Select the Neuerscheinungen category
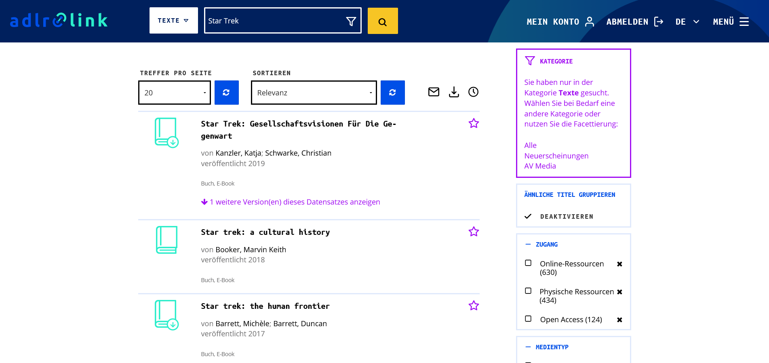The height and width of the screenshot is (363, 769). [556, 156]
